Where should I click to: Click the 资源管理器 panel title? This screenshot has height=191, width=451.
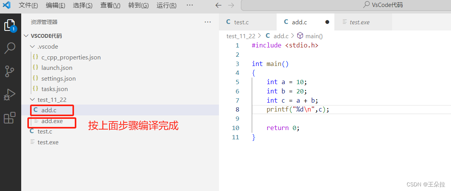pyautogui.click(x=44, y=22)
